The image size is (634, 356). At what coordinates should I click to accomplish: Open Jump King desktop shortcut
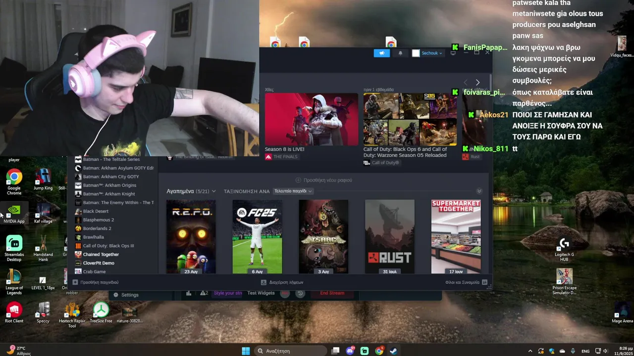click(x=43, y=180)
